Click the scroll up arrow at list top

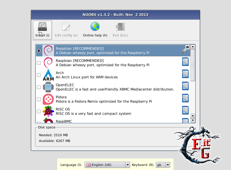193,47
